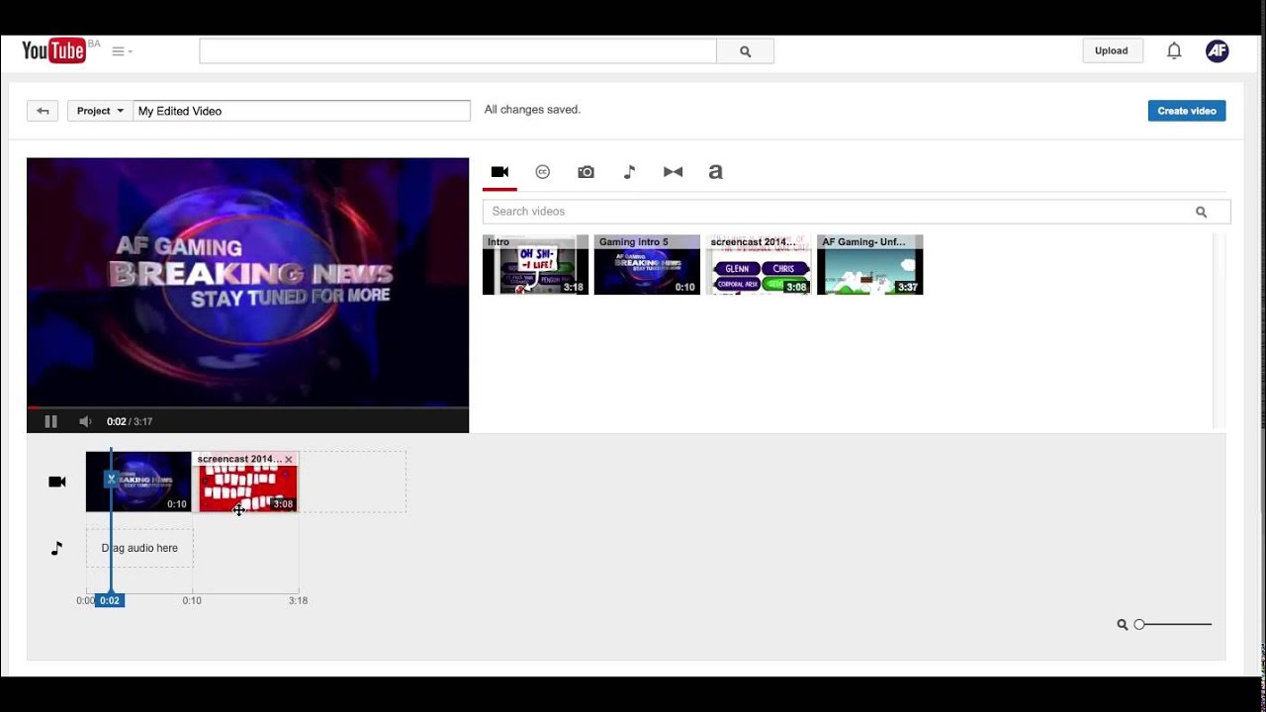
Task: Click the Search videos field
Action: point(857,212)
